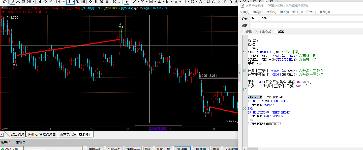The height and width of the screenshot is (150, 363).
Task: Switch to the 动态显示牌 tab
Action: tap(68, 134)
